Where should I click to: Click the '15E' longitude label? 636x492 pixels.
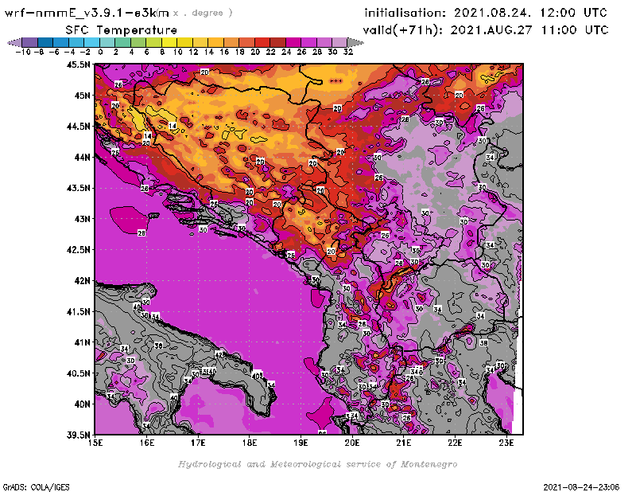(95, 443)
